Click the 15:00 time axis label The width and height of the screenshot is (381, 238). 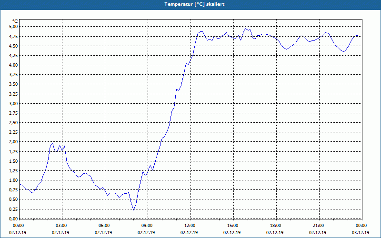point(233,226)
